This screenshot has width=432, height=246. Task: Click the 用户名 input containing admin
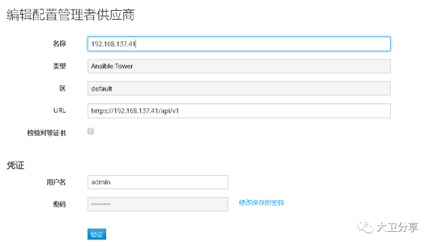click(157, 182)
